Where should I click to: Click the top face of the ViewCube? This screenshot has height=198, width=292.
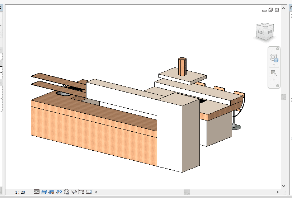(x=265, y=25)
